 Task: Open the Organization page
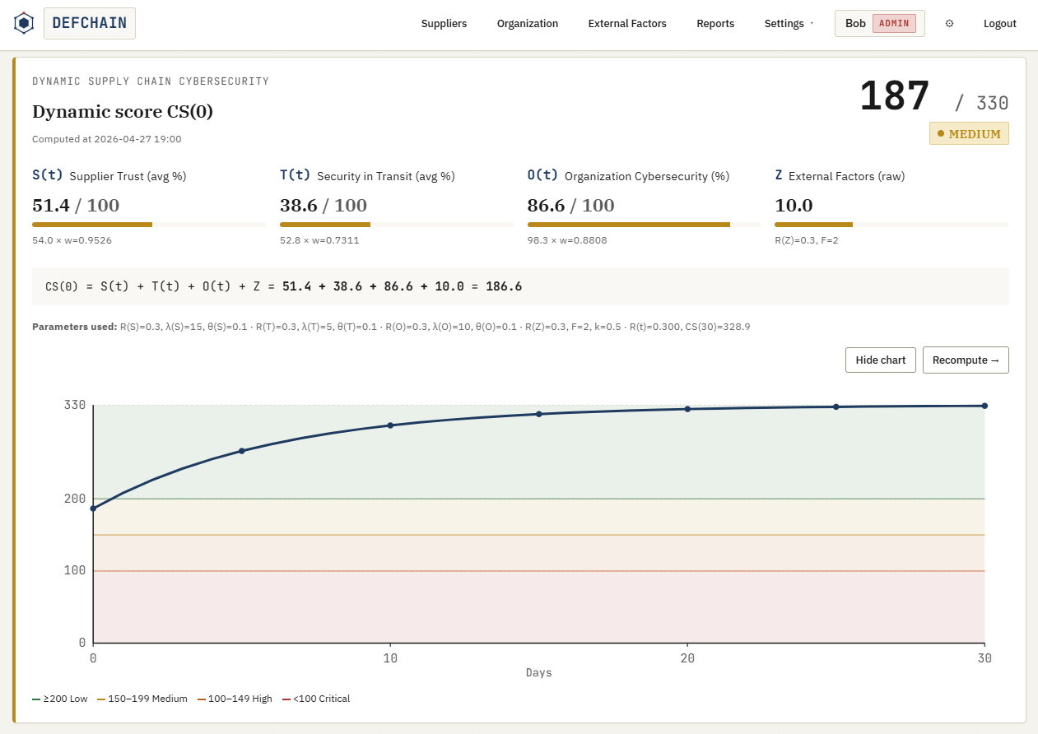point(528,24)
